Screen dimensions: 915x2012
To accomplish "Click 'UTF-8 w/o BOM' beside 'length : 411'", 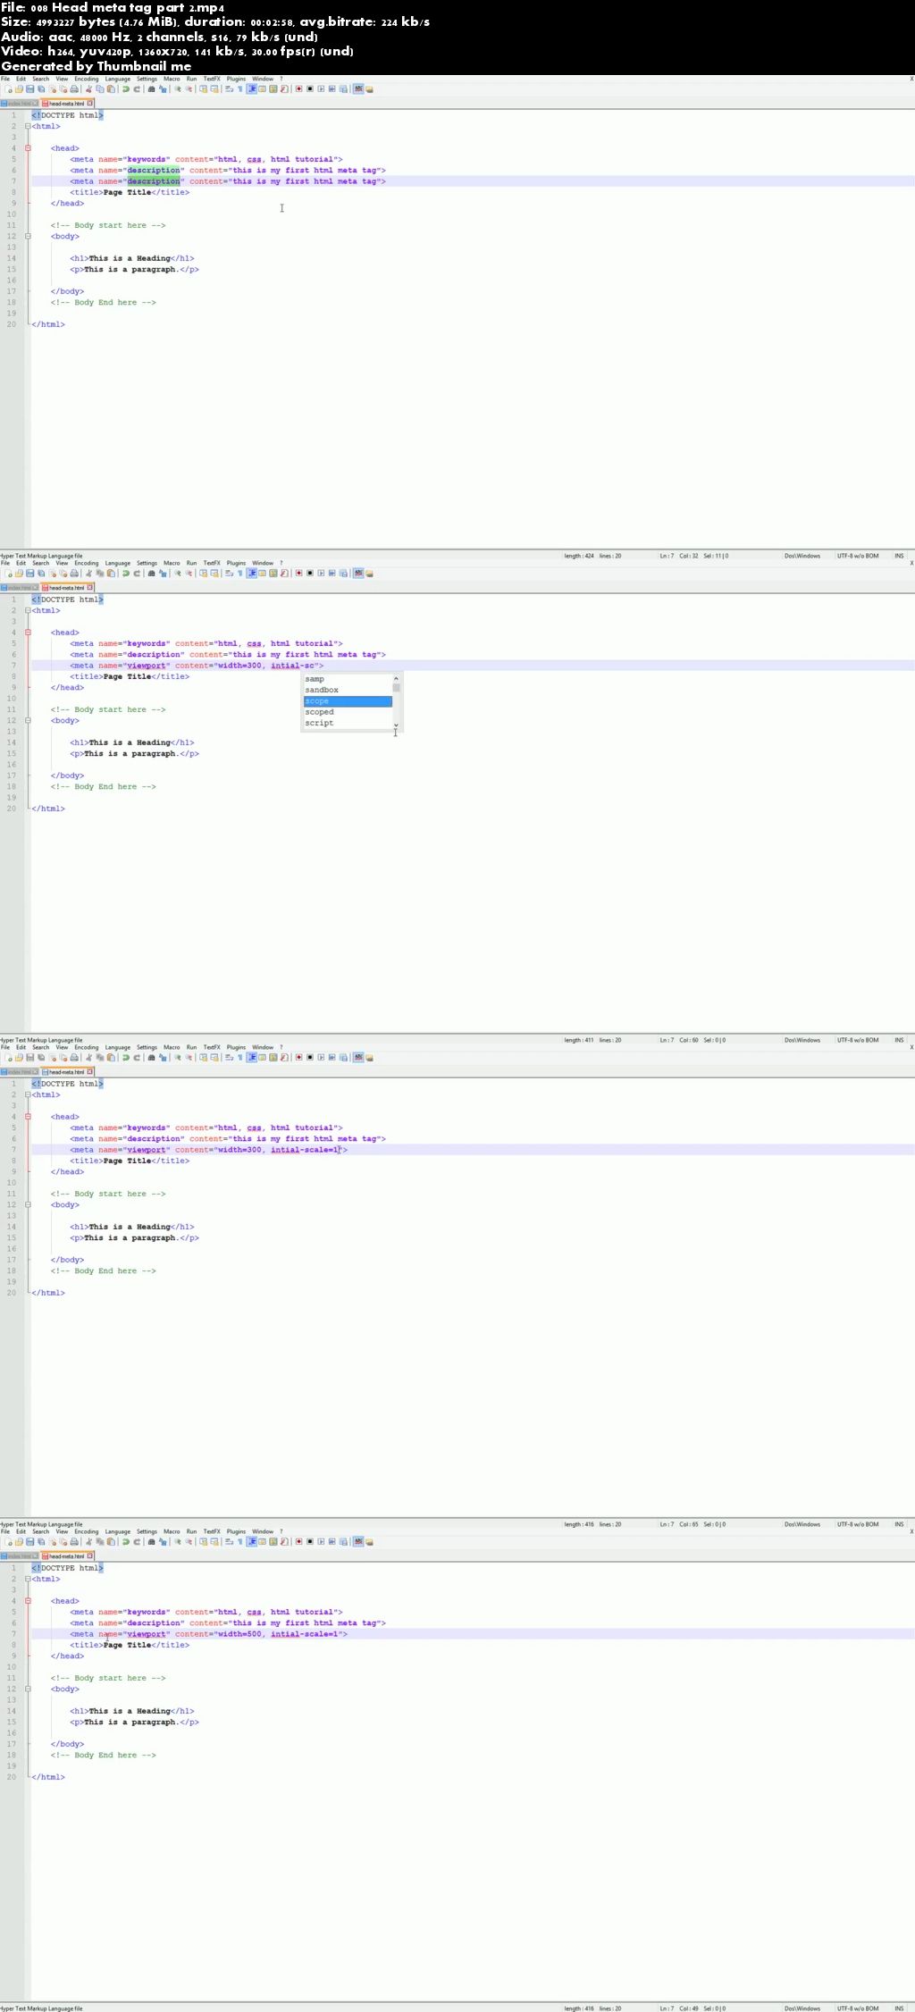I will (x=858, y=1040).
